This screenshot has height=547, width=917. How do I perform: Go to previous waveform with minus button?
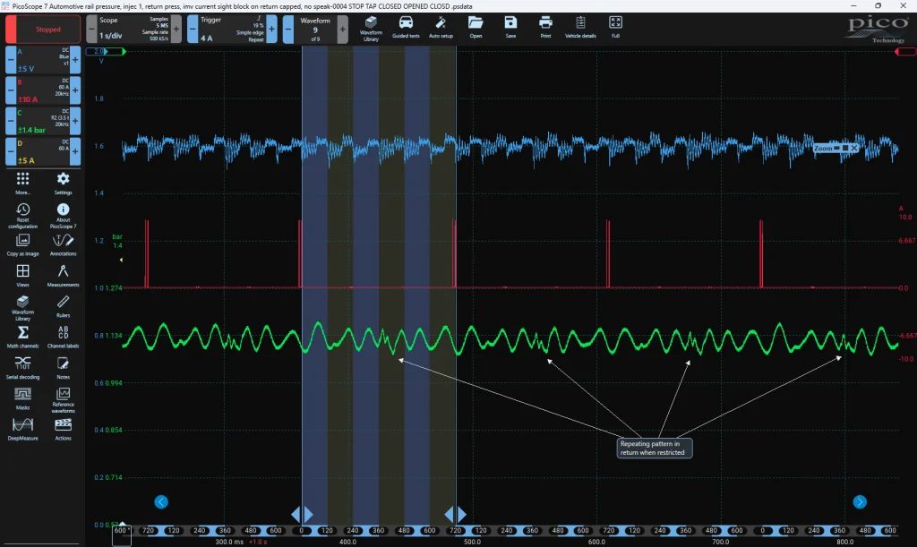(287, 29)
